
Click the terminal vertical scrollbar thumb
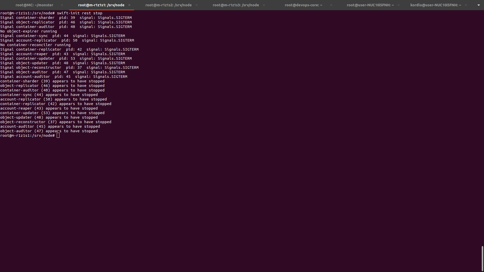coord(482,258)
